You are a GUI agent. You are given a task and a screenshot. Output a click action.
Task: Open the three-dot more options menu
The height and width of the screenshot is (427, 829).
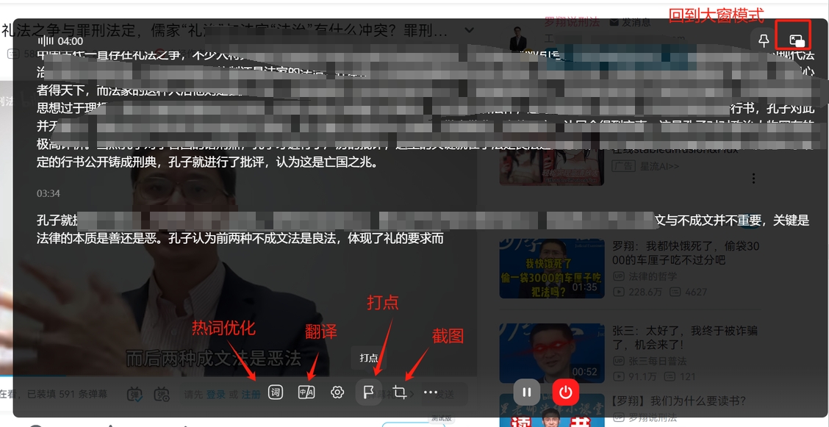(431, 392)
